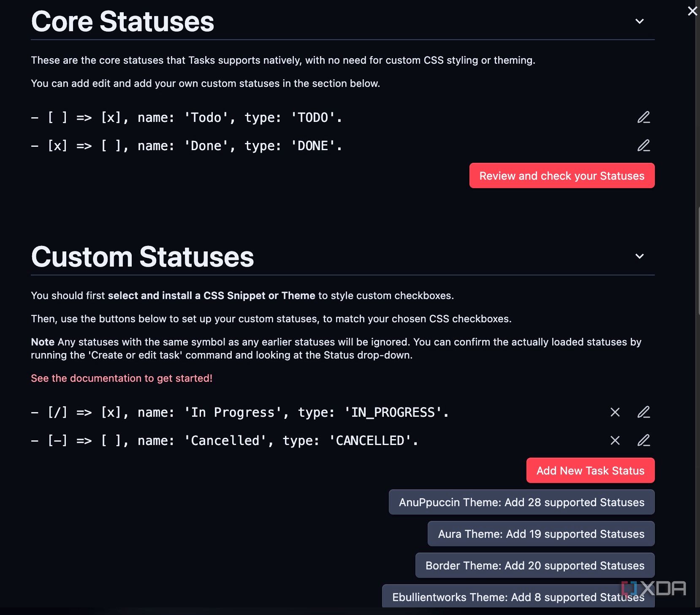Click Review and check your Statuses
The width and height of the screenshot is (700, 615).
[562, 175]
